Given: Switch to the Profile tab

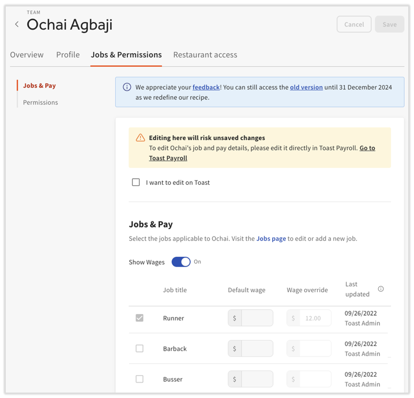Looking at the screenshot, I should [68, 55].
